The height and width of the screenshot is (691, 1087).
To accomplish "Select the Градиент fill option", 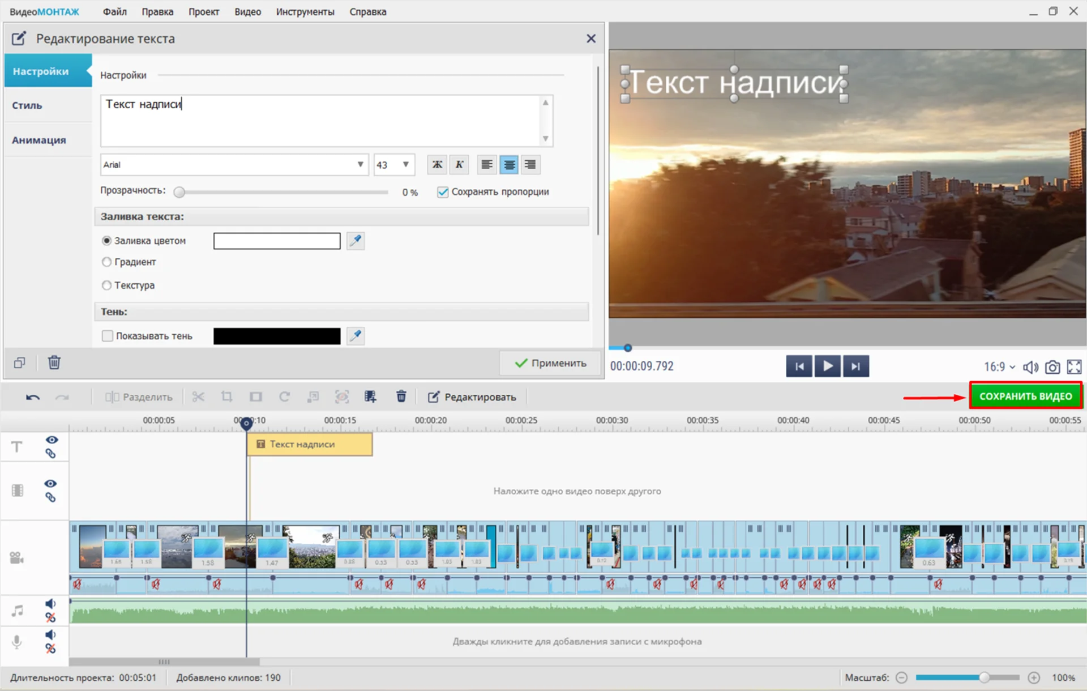I will (106, 262).
